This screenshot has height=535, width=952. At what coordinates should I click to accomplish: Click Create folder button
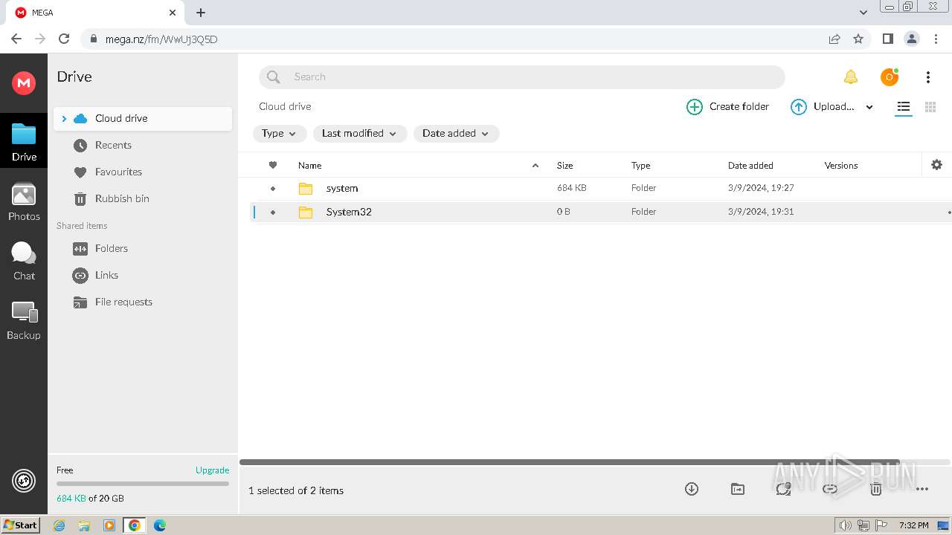coord(727,107)
